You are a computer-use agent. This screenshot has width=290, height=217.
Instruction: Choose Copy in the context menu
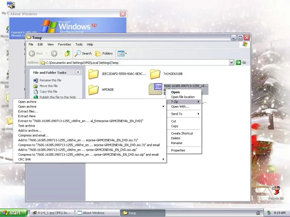(184, 126)
